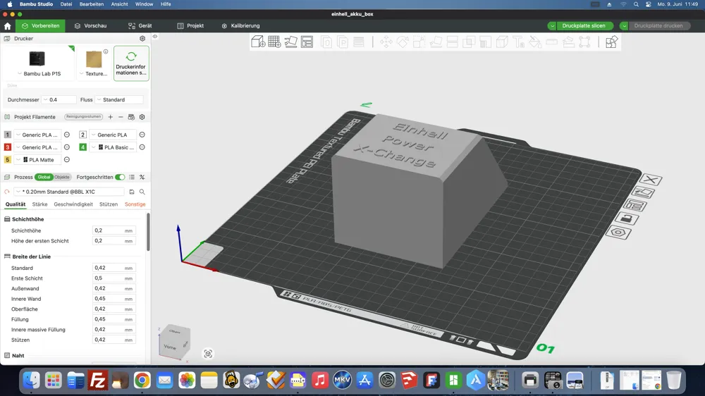Select the Geschwindigkeit settings tab

73,204
